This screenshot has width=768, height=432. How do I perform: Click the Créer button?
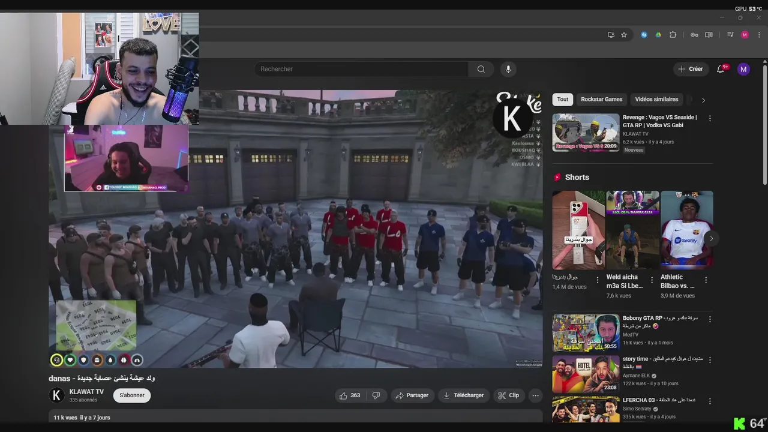click(x=690, y=69)
